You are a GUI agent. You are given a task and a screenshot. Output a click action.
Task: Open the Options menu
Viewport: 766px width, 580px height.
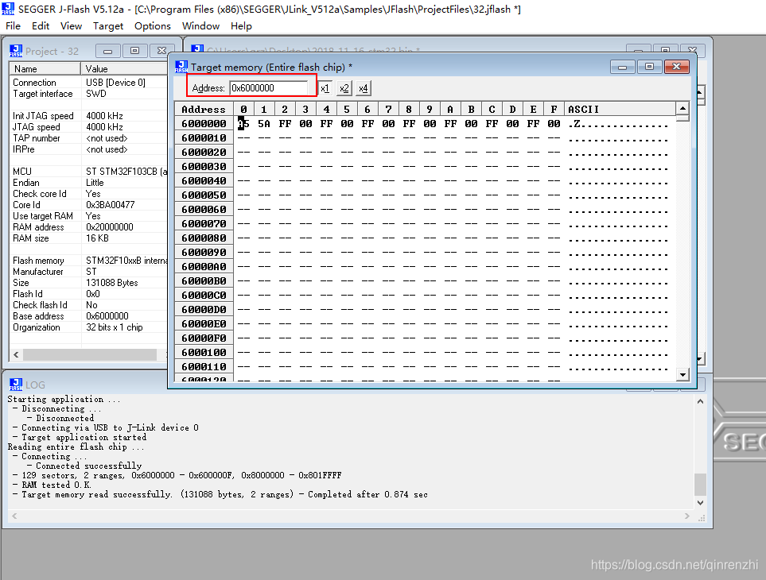[x=153, y=26]
